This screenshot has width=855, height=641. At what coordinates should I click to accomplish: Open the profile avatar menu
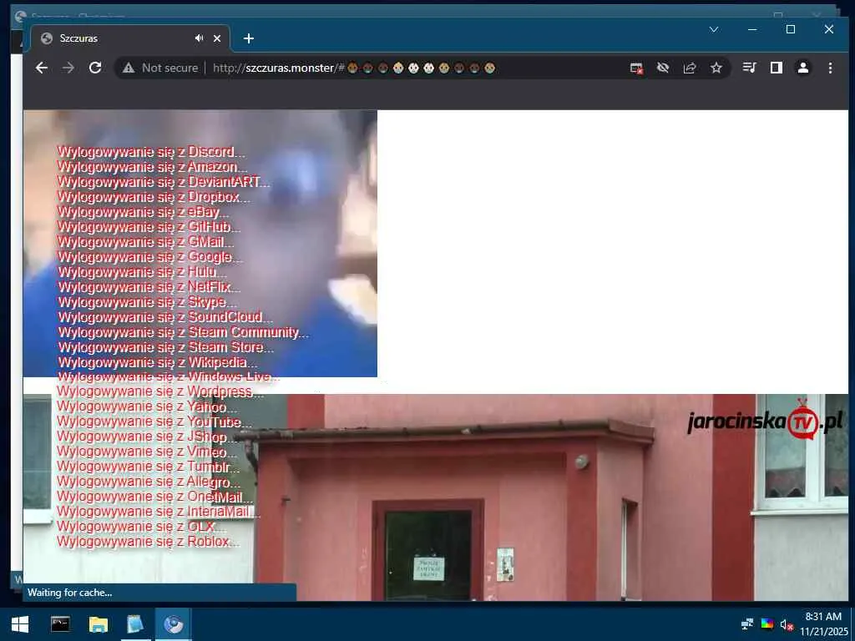pos(803,68)
